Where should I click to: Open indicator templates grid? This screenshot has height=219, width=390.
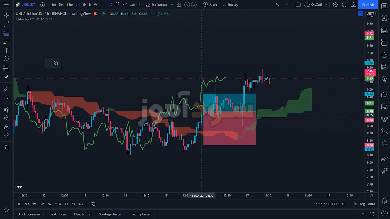[179, 5]
